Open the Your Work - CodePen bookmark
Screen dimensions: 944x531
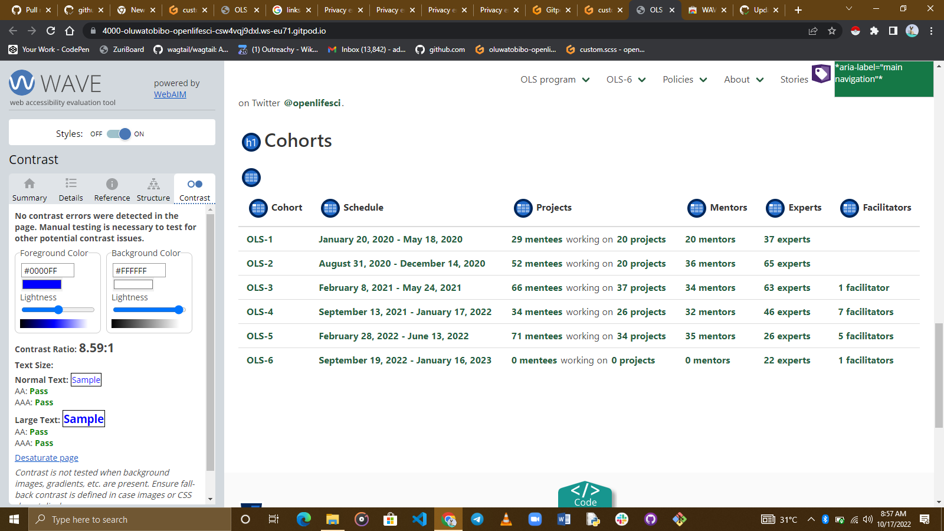tap(49, 50)
